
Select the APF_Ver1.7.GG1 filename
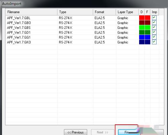tap(19, 37)
